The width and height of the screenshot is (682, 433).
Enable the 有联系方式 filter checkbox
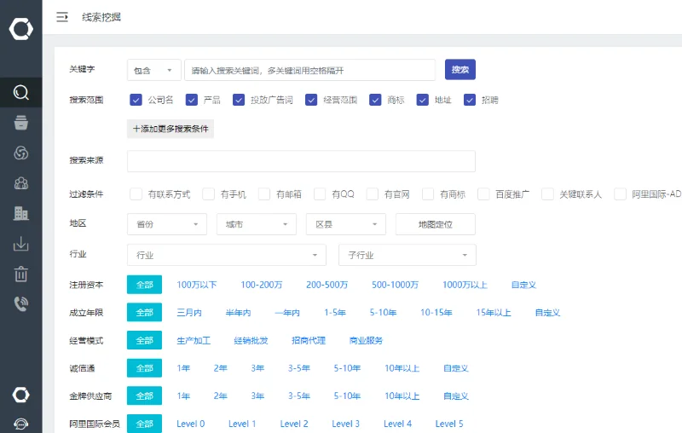pyautogui.click(x=136, y=193)
